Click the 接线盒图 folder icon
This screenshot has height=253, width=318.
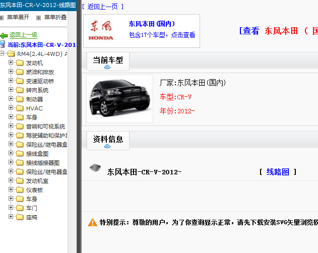(20, 154)
